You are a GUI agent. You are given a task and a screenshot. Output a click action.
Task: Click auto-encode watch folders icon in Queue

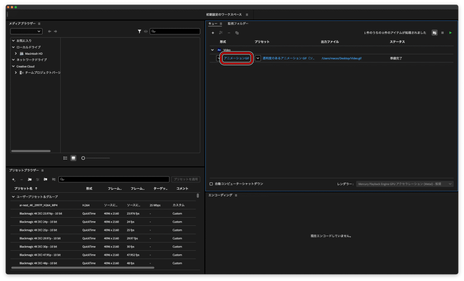click(435, 33)
